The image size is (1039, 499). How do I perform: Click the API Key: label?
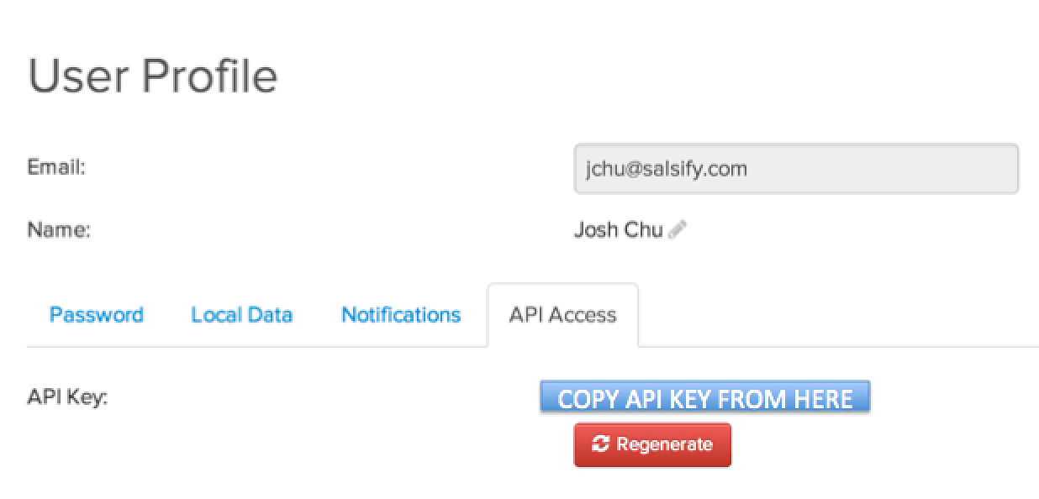point(68,397)
